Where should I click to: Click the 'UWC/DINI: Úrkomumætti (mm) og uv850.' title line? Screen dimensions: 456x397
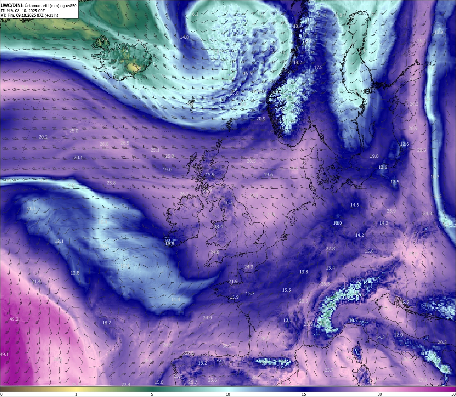tap(39, 5)
